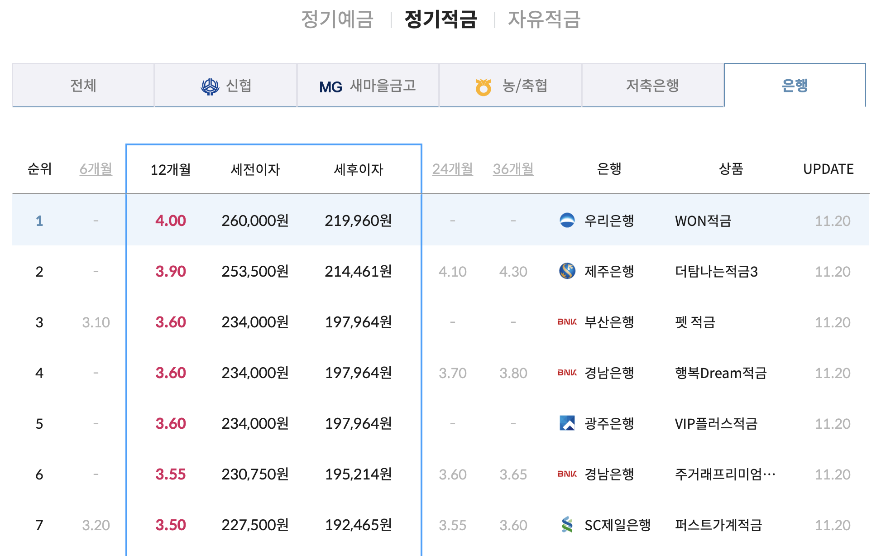Click the SC제일은행 logo icon
881x556 pixels.
[x=567, y=525]
